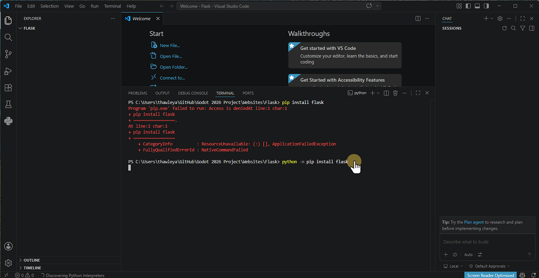Set the agent mode picker in chat input
The width and height of the screenshot is (539, 278).
(x=455, y=255)
